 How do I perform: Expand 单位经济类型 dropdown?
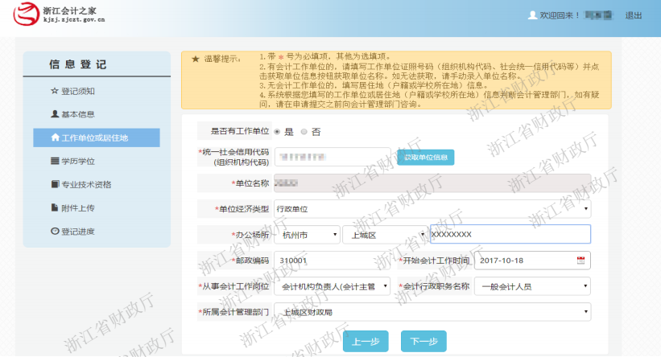click(x=432, y=209)
